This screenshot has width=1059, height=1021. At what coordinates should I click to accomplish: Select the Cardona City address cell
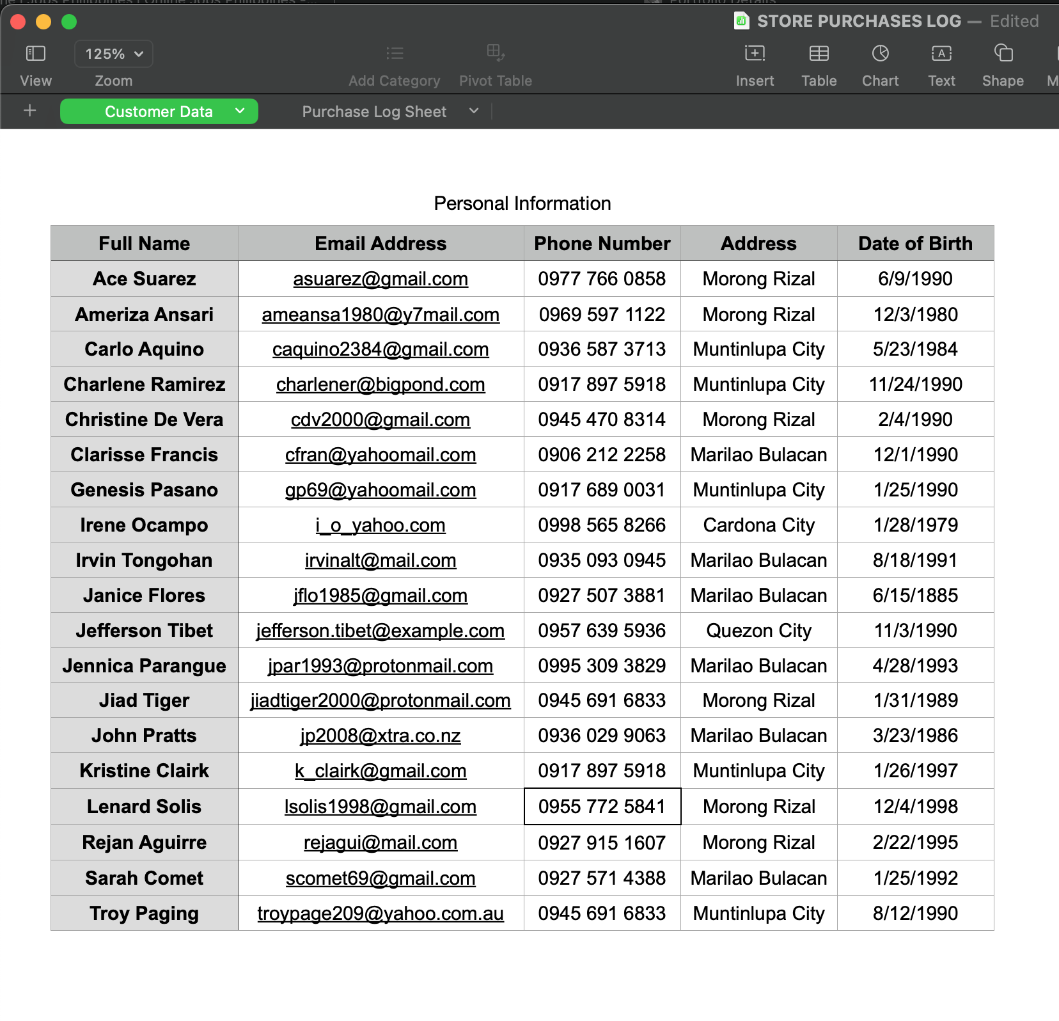point(759,525)
